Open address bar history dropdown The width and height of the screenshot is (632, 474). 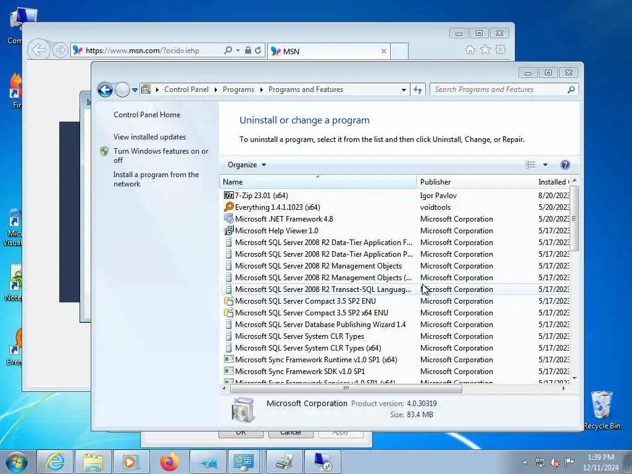(x=404, y=90)
